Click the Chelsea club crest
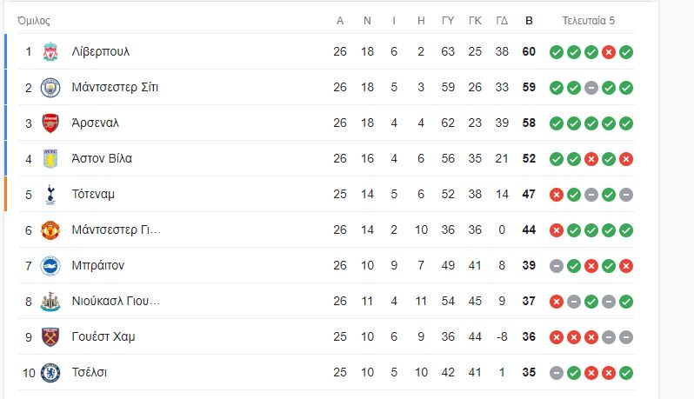 click(50, 373)
